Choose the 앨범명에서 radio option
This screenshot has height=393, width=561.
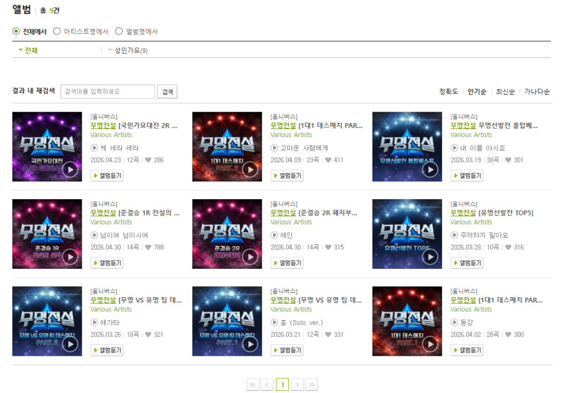(119, 31)
